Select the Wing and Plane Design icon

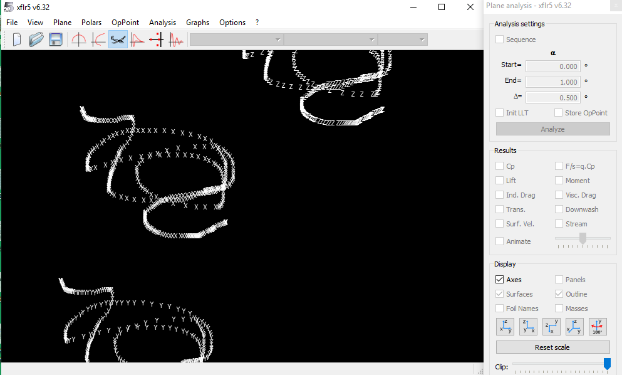[x=118, y=40]
